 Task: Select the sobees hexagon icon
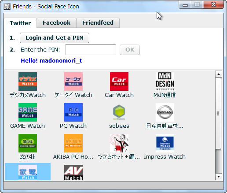(119, 112)
